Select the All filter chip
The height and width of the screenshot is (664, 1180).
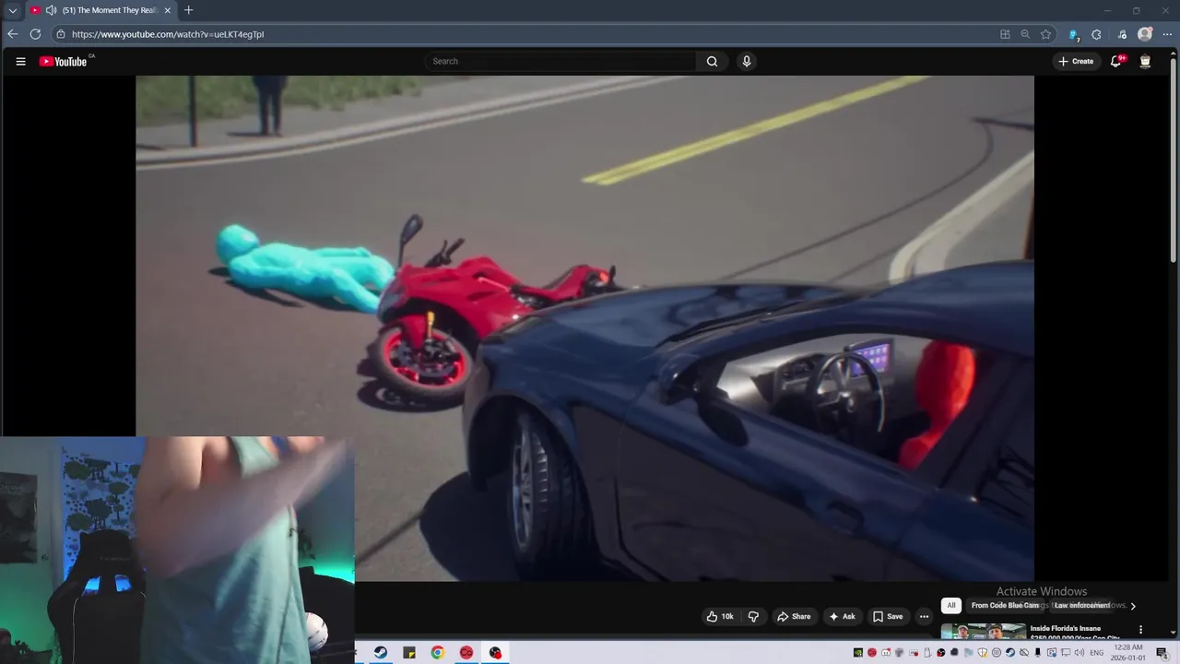pyautogui.click(x=951, y=606)
